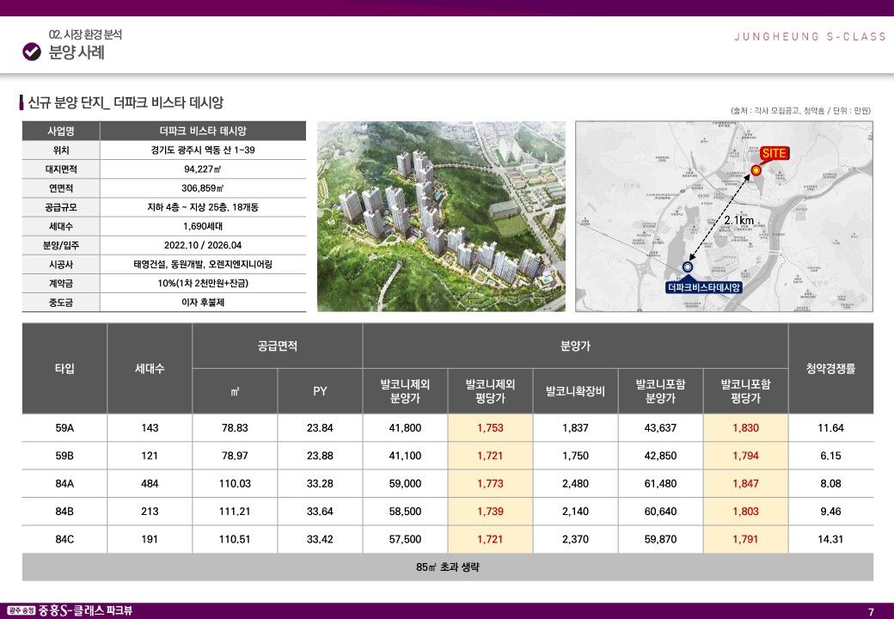
Task: Select the 84C competition rate 14.31 cell
Action: click(x=830, y=539)
